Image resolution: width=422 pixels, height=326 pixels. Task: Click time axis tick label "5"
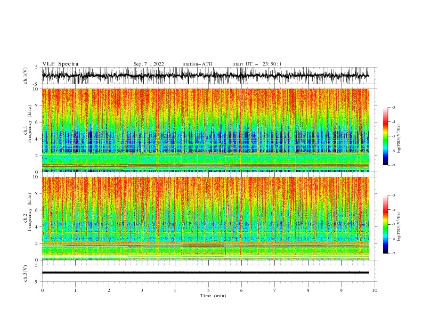208,290
